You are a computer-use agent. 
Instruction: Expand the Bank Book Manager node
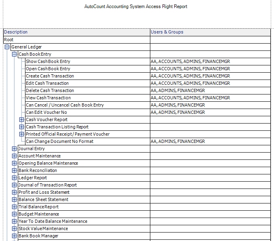14,236
